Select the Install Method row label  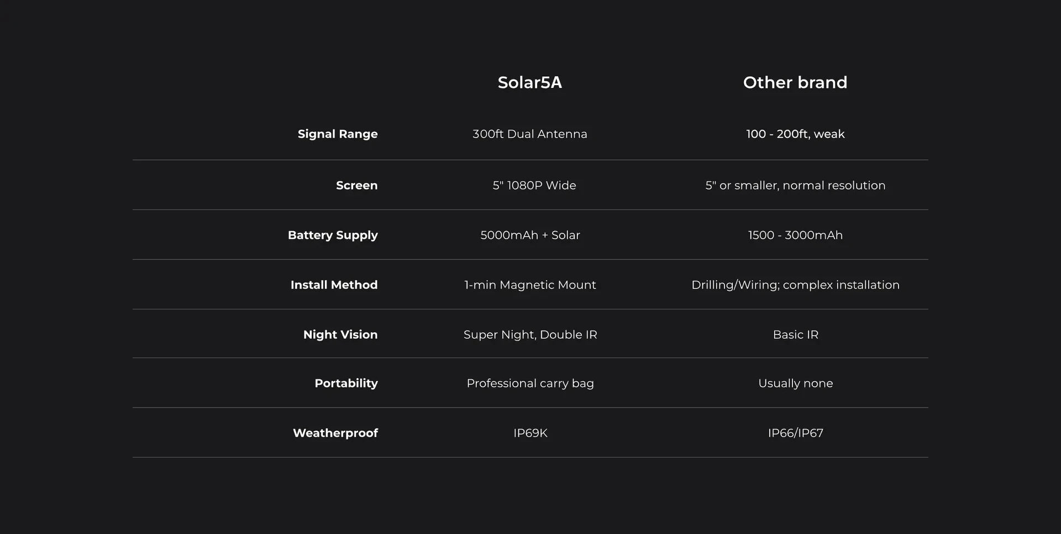click(x=334, y=285)
